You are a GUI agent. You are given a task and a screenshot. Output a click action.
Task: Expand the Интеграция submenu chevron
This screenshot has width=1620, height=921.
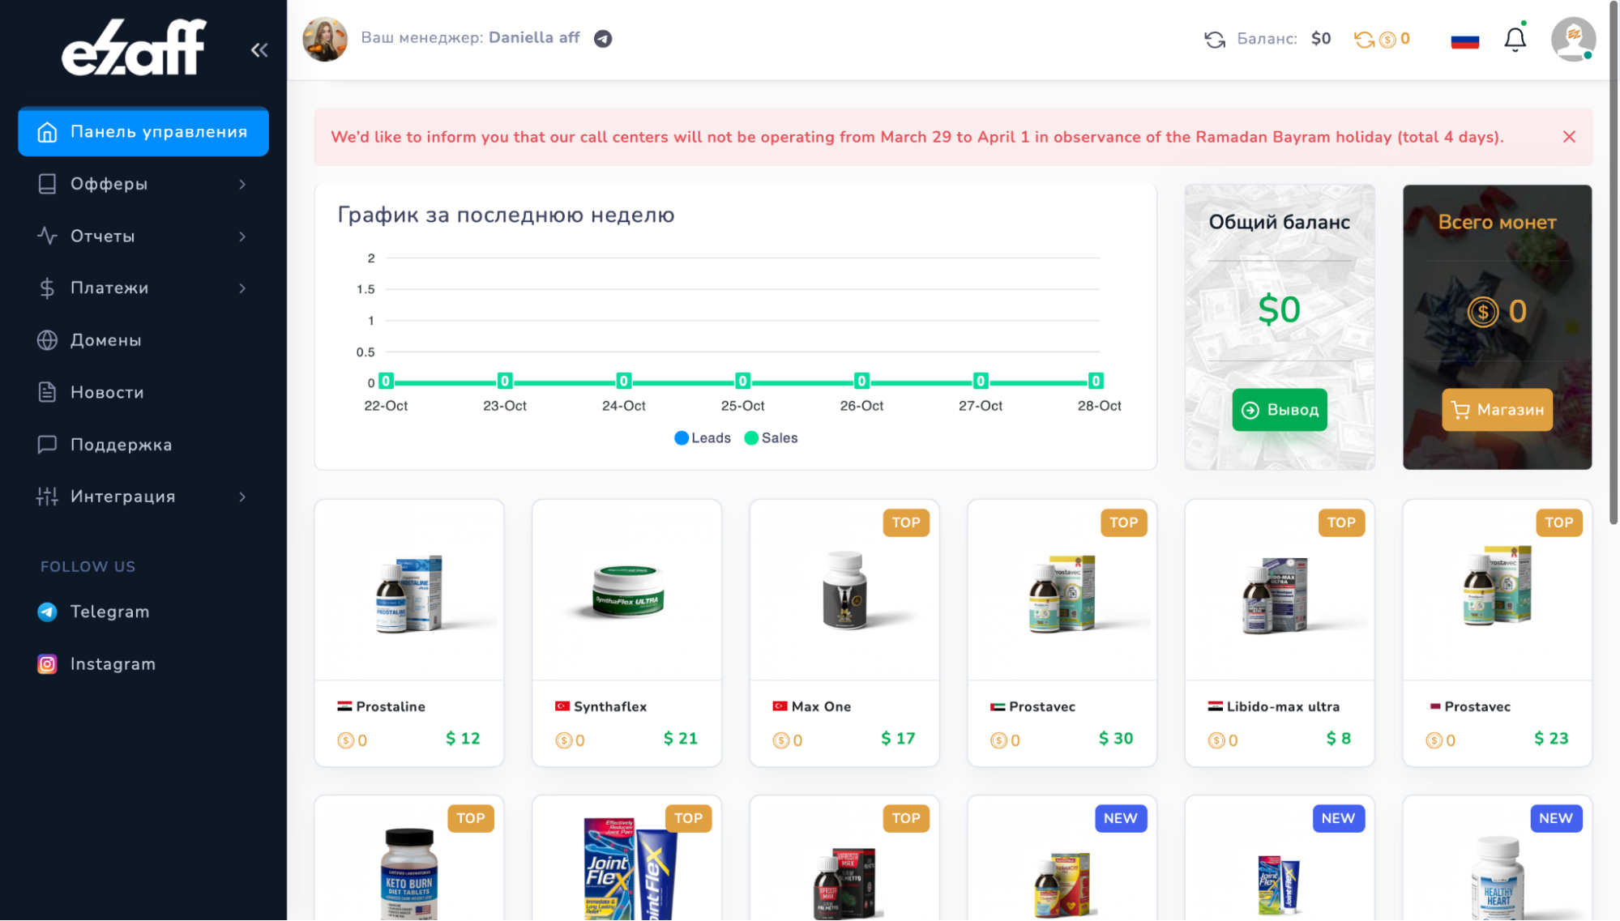(242, 497)
